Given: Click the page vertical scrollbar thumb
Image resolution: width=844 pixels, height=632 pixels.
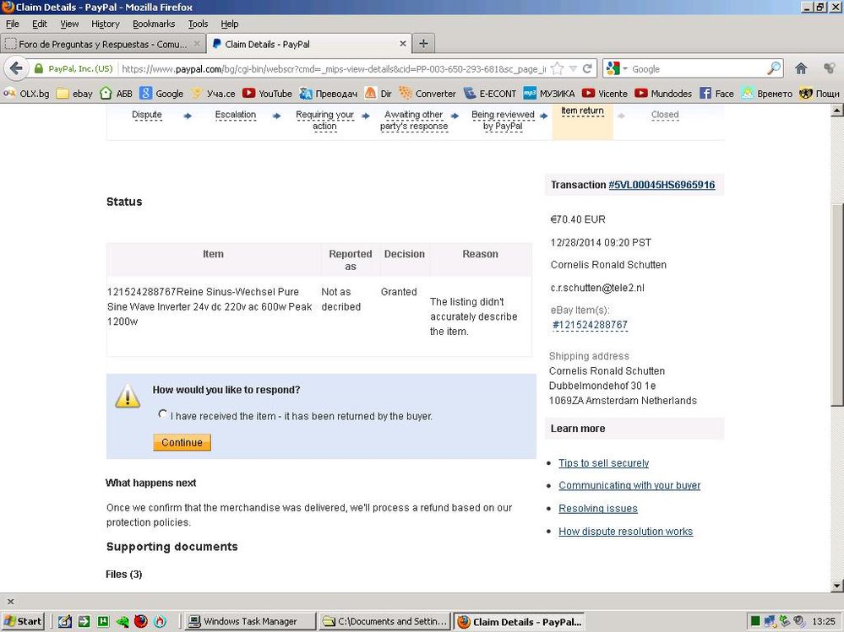Looking at the screenshot, I should coord(837,305).
